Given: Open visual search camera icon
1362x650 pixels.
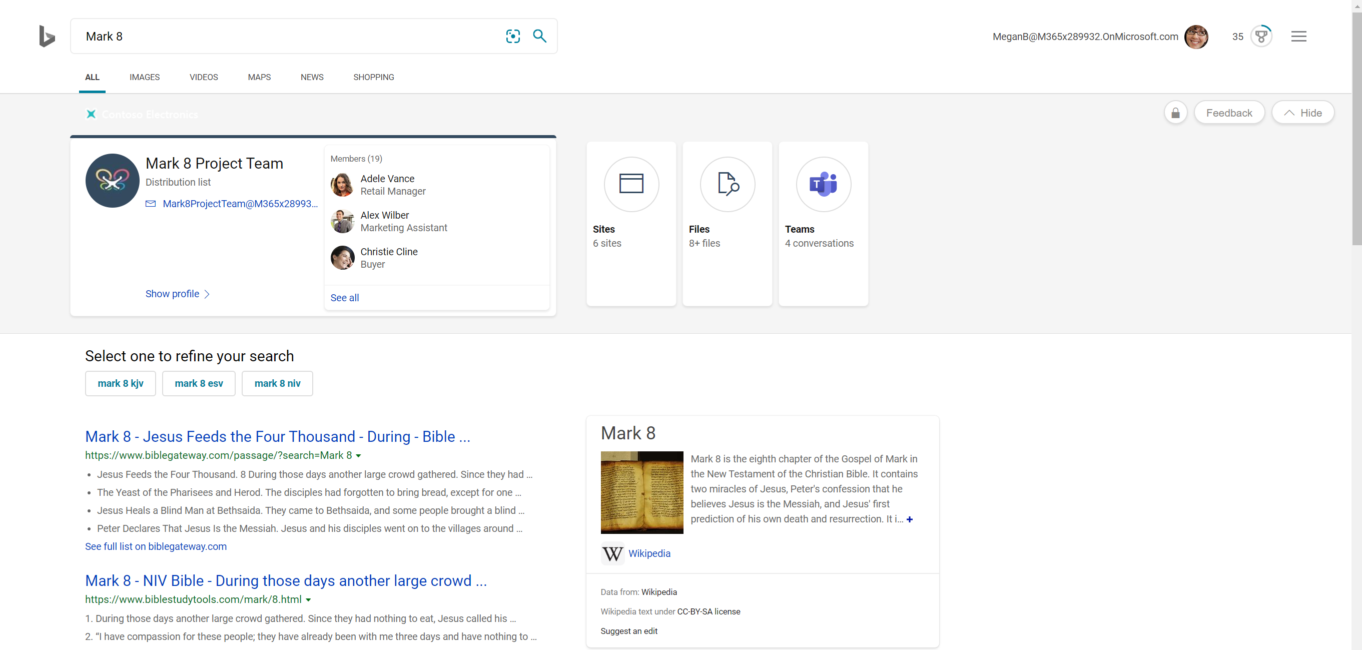Looking at the screenshot, I should pyautogui.click(x=513, y=36).
